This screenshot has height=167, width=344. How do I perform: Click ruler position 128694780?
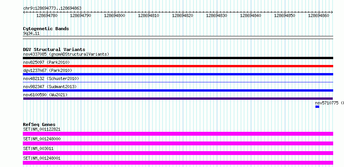[x=47, y=15]
